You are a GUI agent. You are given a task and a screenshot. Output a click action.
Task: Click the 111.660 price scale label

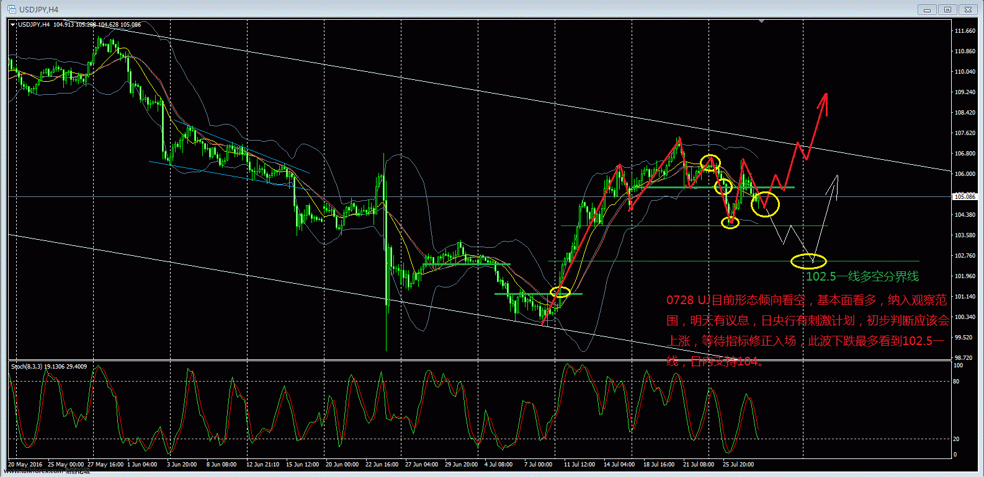coord(965,31)
